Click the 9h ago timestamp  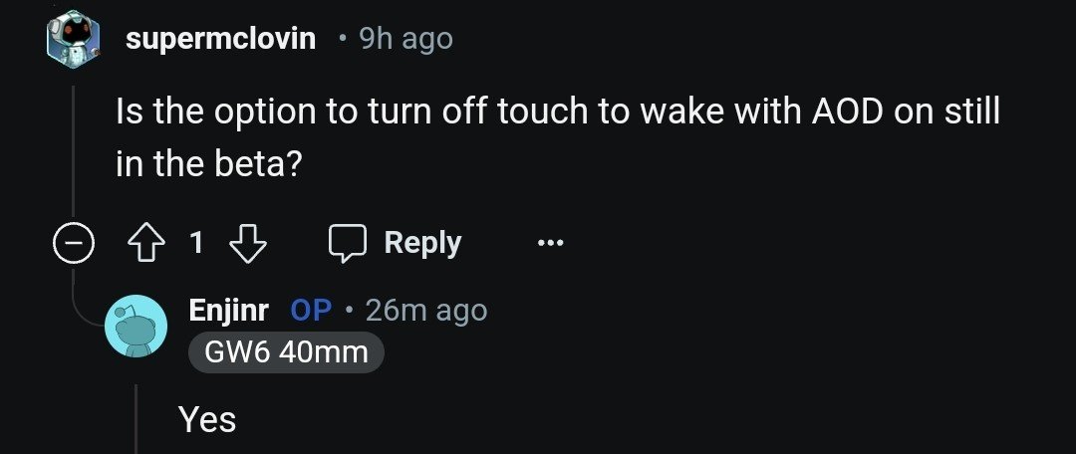coord(404,39)
